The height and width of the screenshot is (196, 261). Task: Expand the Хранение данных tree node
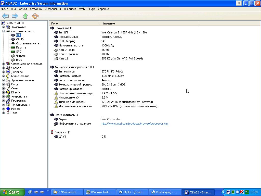click(3, 80)
